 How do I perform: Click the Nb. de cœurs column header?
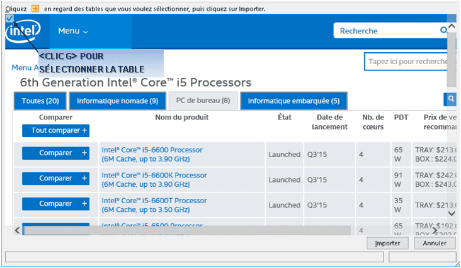pos(373,122)
